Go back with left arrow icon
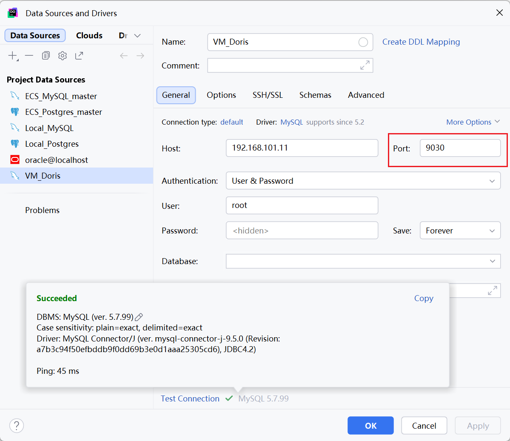The image size is (510, 441). [124, 56]
